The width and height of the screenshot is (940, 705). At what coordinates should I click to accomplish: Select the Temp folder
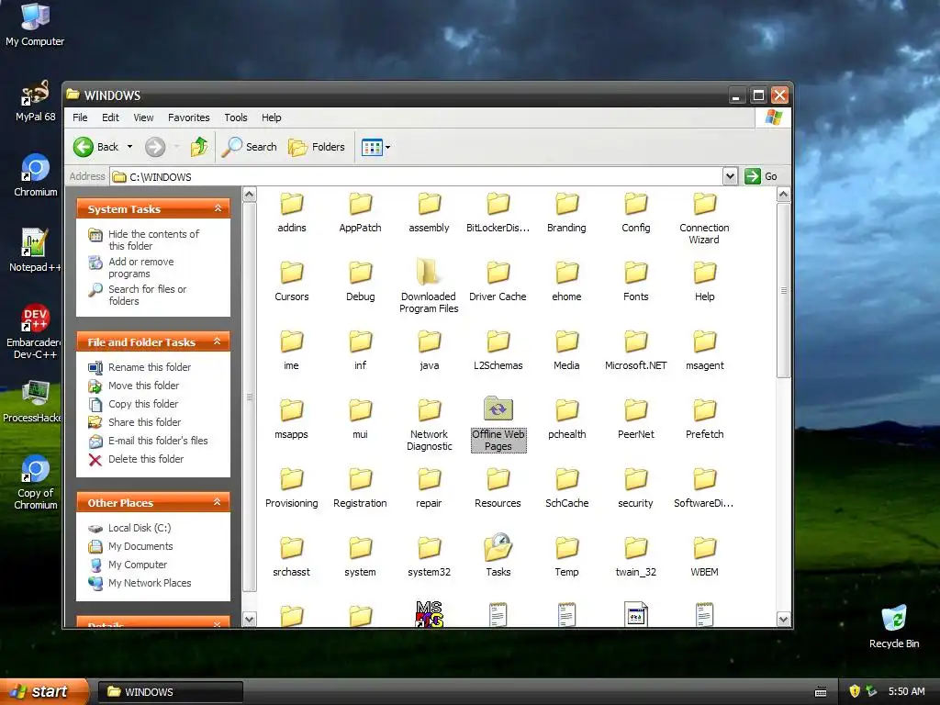click(566, 557)
